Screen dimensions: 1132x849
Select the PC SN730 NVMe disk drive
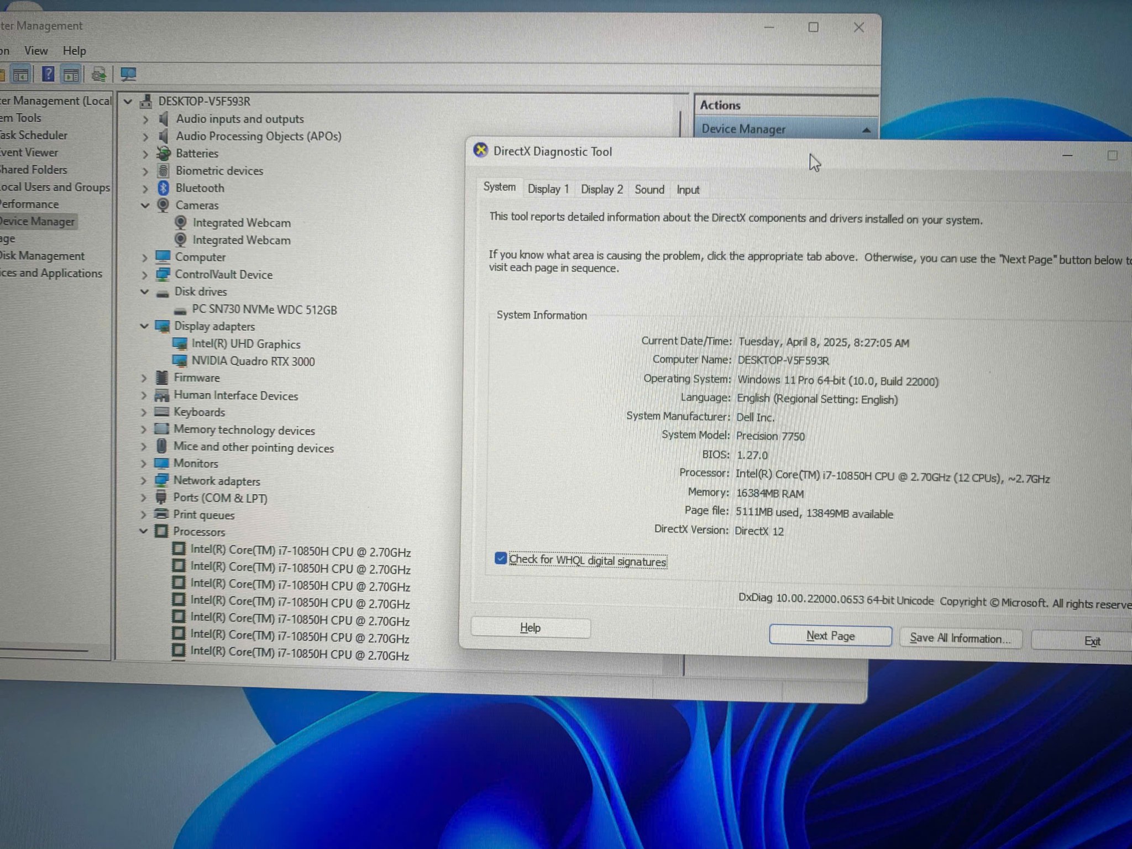tap(264, 310)
